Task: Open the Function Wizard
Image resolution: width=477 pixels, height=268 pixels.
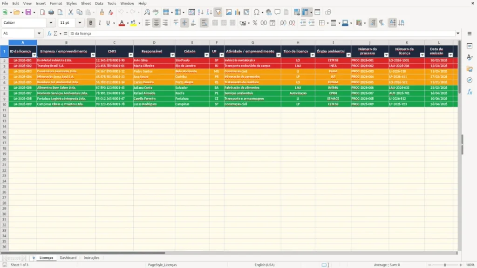Action: tap(49, 33)
